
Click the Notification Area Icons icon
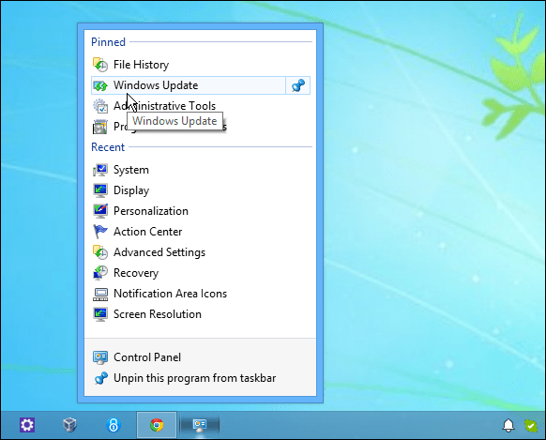(x=100, y=294)
